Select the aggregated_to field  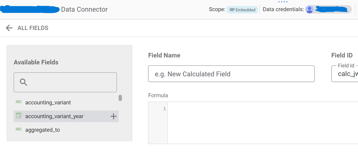[x=43, y=130]
